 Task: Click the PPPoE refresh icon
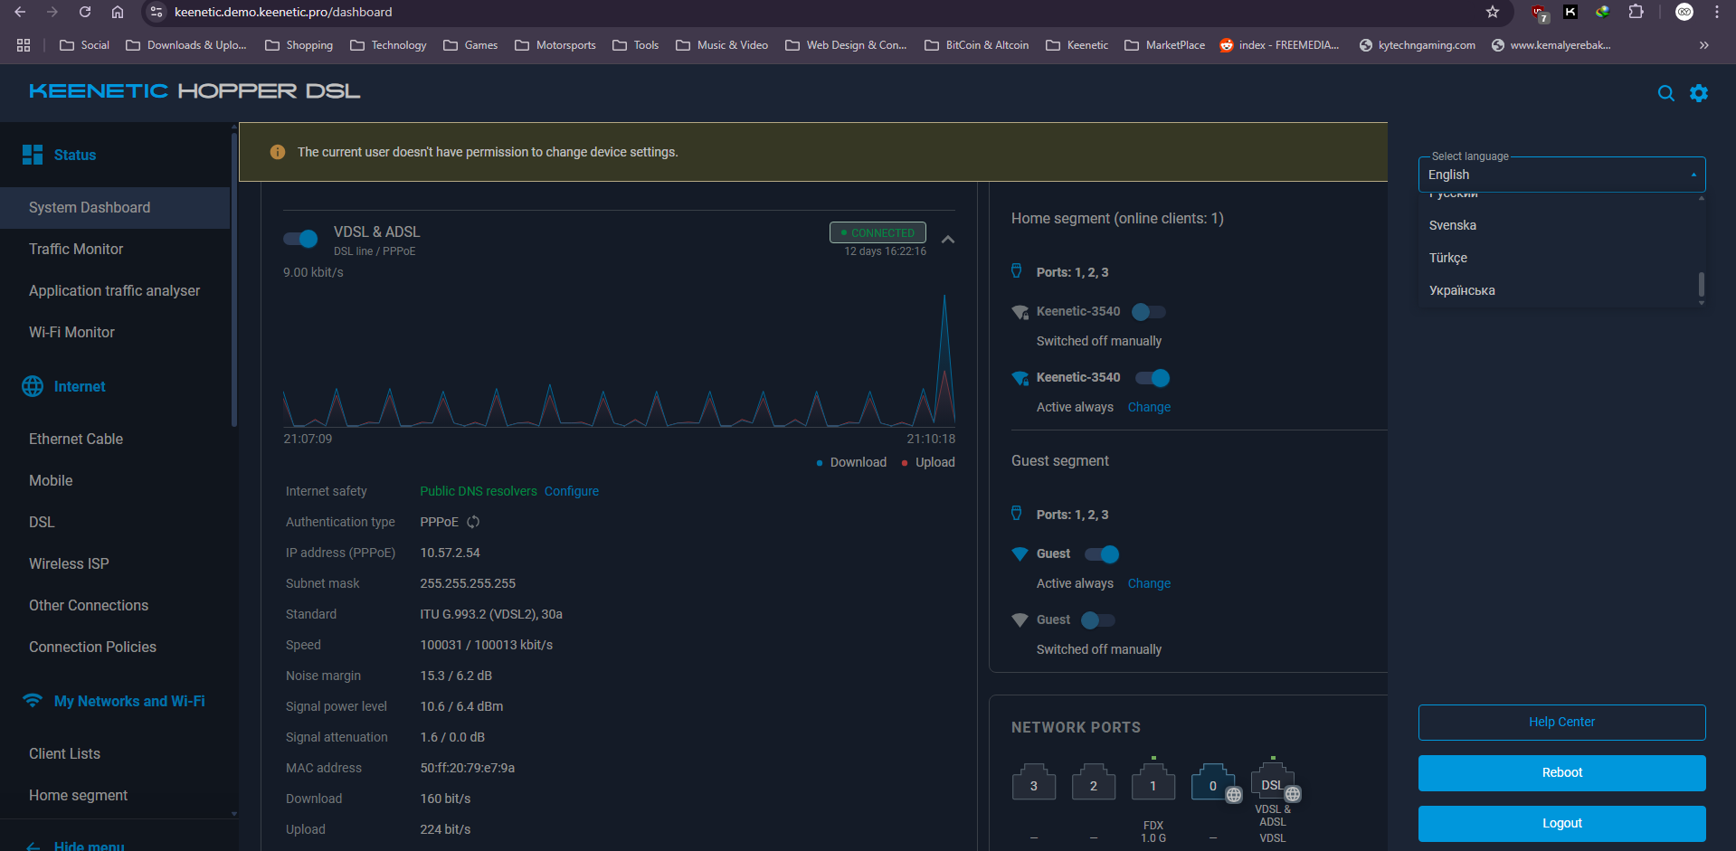coord(473,522)
